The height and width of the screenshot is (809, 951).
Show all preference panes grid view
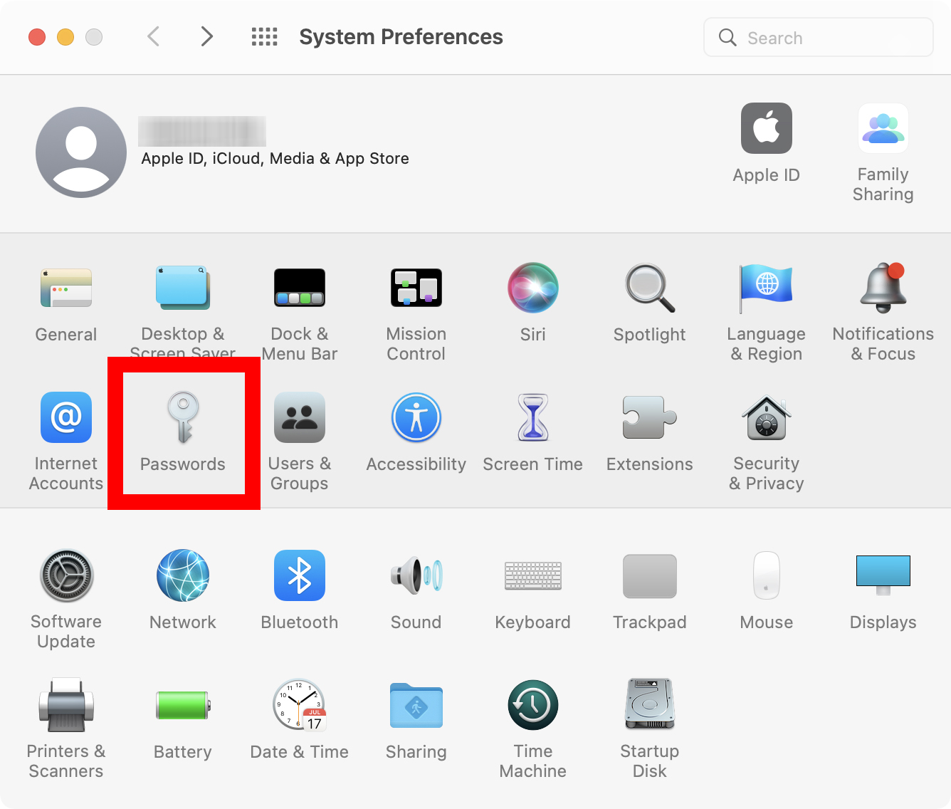click(264, 36)
